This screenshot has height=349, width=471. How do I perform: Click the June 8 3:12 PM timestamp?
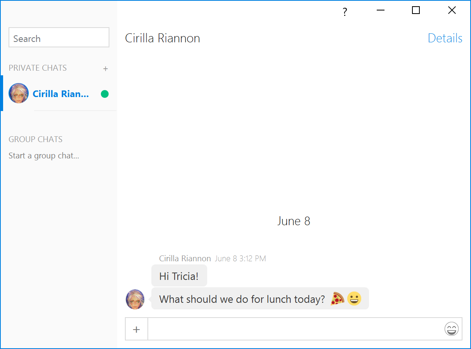pyautogui.click(x=241, y=259)
